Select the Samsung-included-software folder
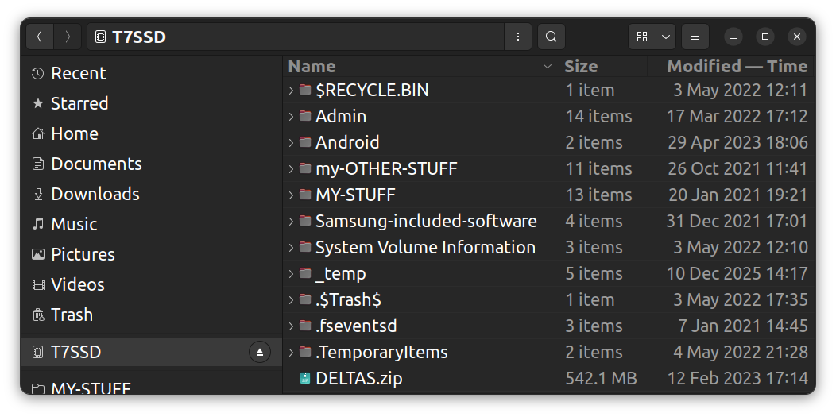The height and width of the screenshot is (417, 836). (425, 221)
